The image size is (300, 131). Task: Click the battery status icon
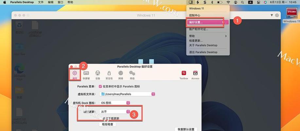(x=220, y=2)
